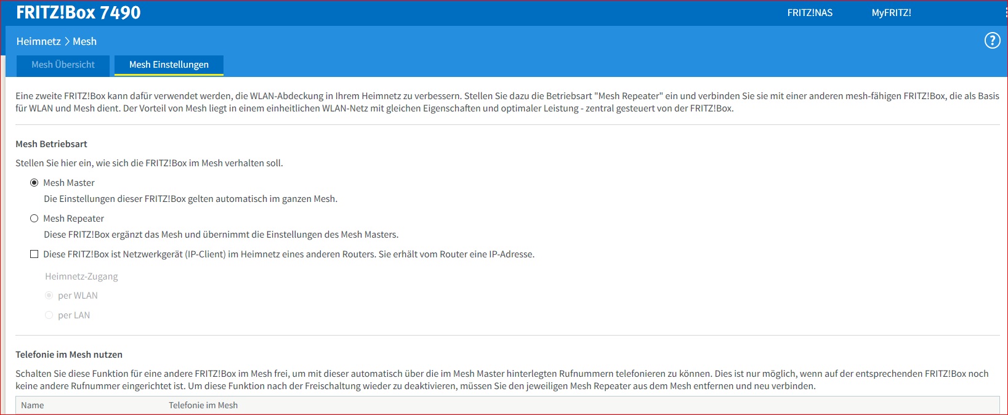
Task: Switch to the Mesh Einstellungen tab
Action: [x=169, y=65]
